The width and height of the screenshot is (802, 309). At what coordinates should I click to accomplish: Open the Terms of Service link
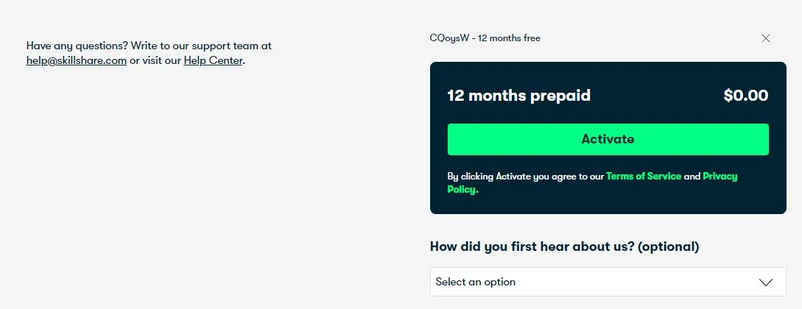[644, 177]
